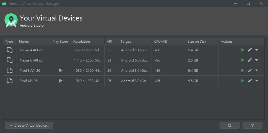The width and height of the screenshot is (268, 133).
Task: Edit the Pixel API 26 device
Action: click(x=250, y=81)
